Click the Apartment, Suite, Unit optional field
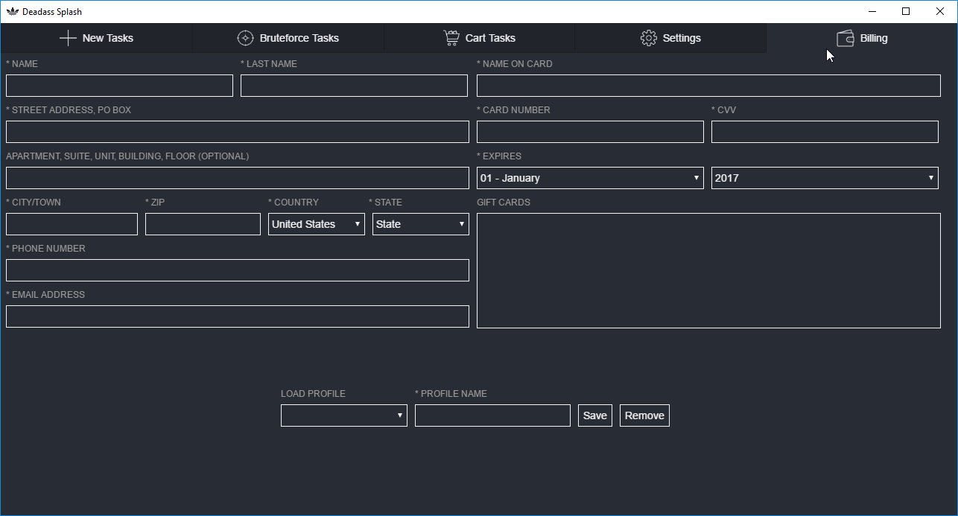The height and width of the screenshot is (516, 958). pos(238,178)
